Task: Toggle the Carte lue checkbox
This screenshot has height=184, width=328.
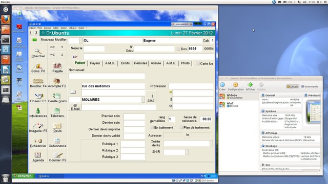Action: coord(198,63)
